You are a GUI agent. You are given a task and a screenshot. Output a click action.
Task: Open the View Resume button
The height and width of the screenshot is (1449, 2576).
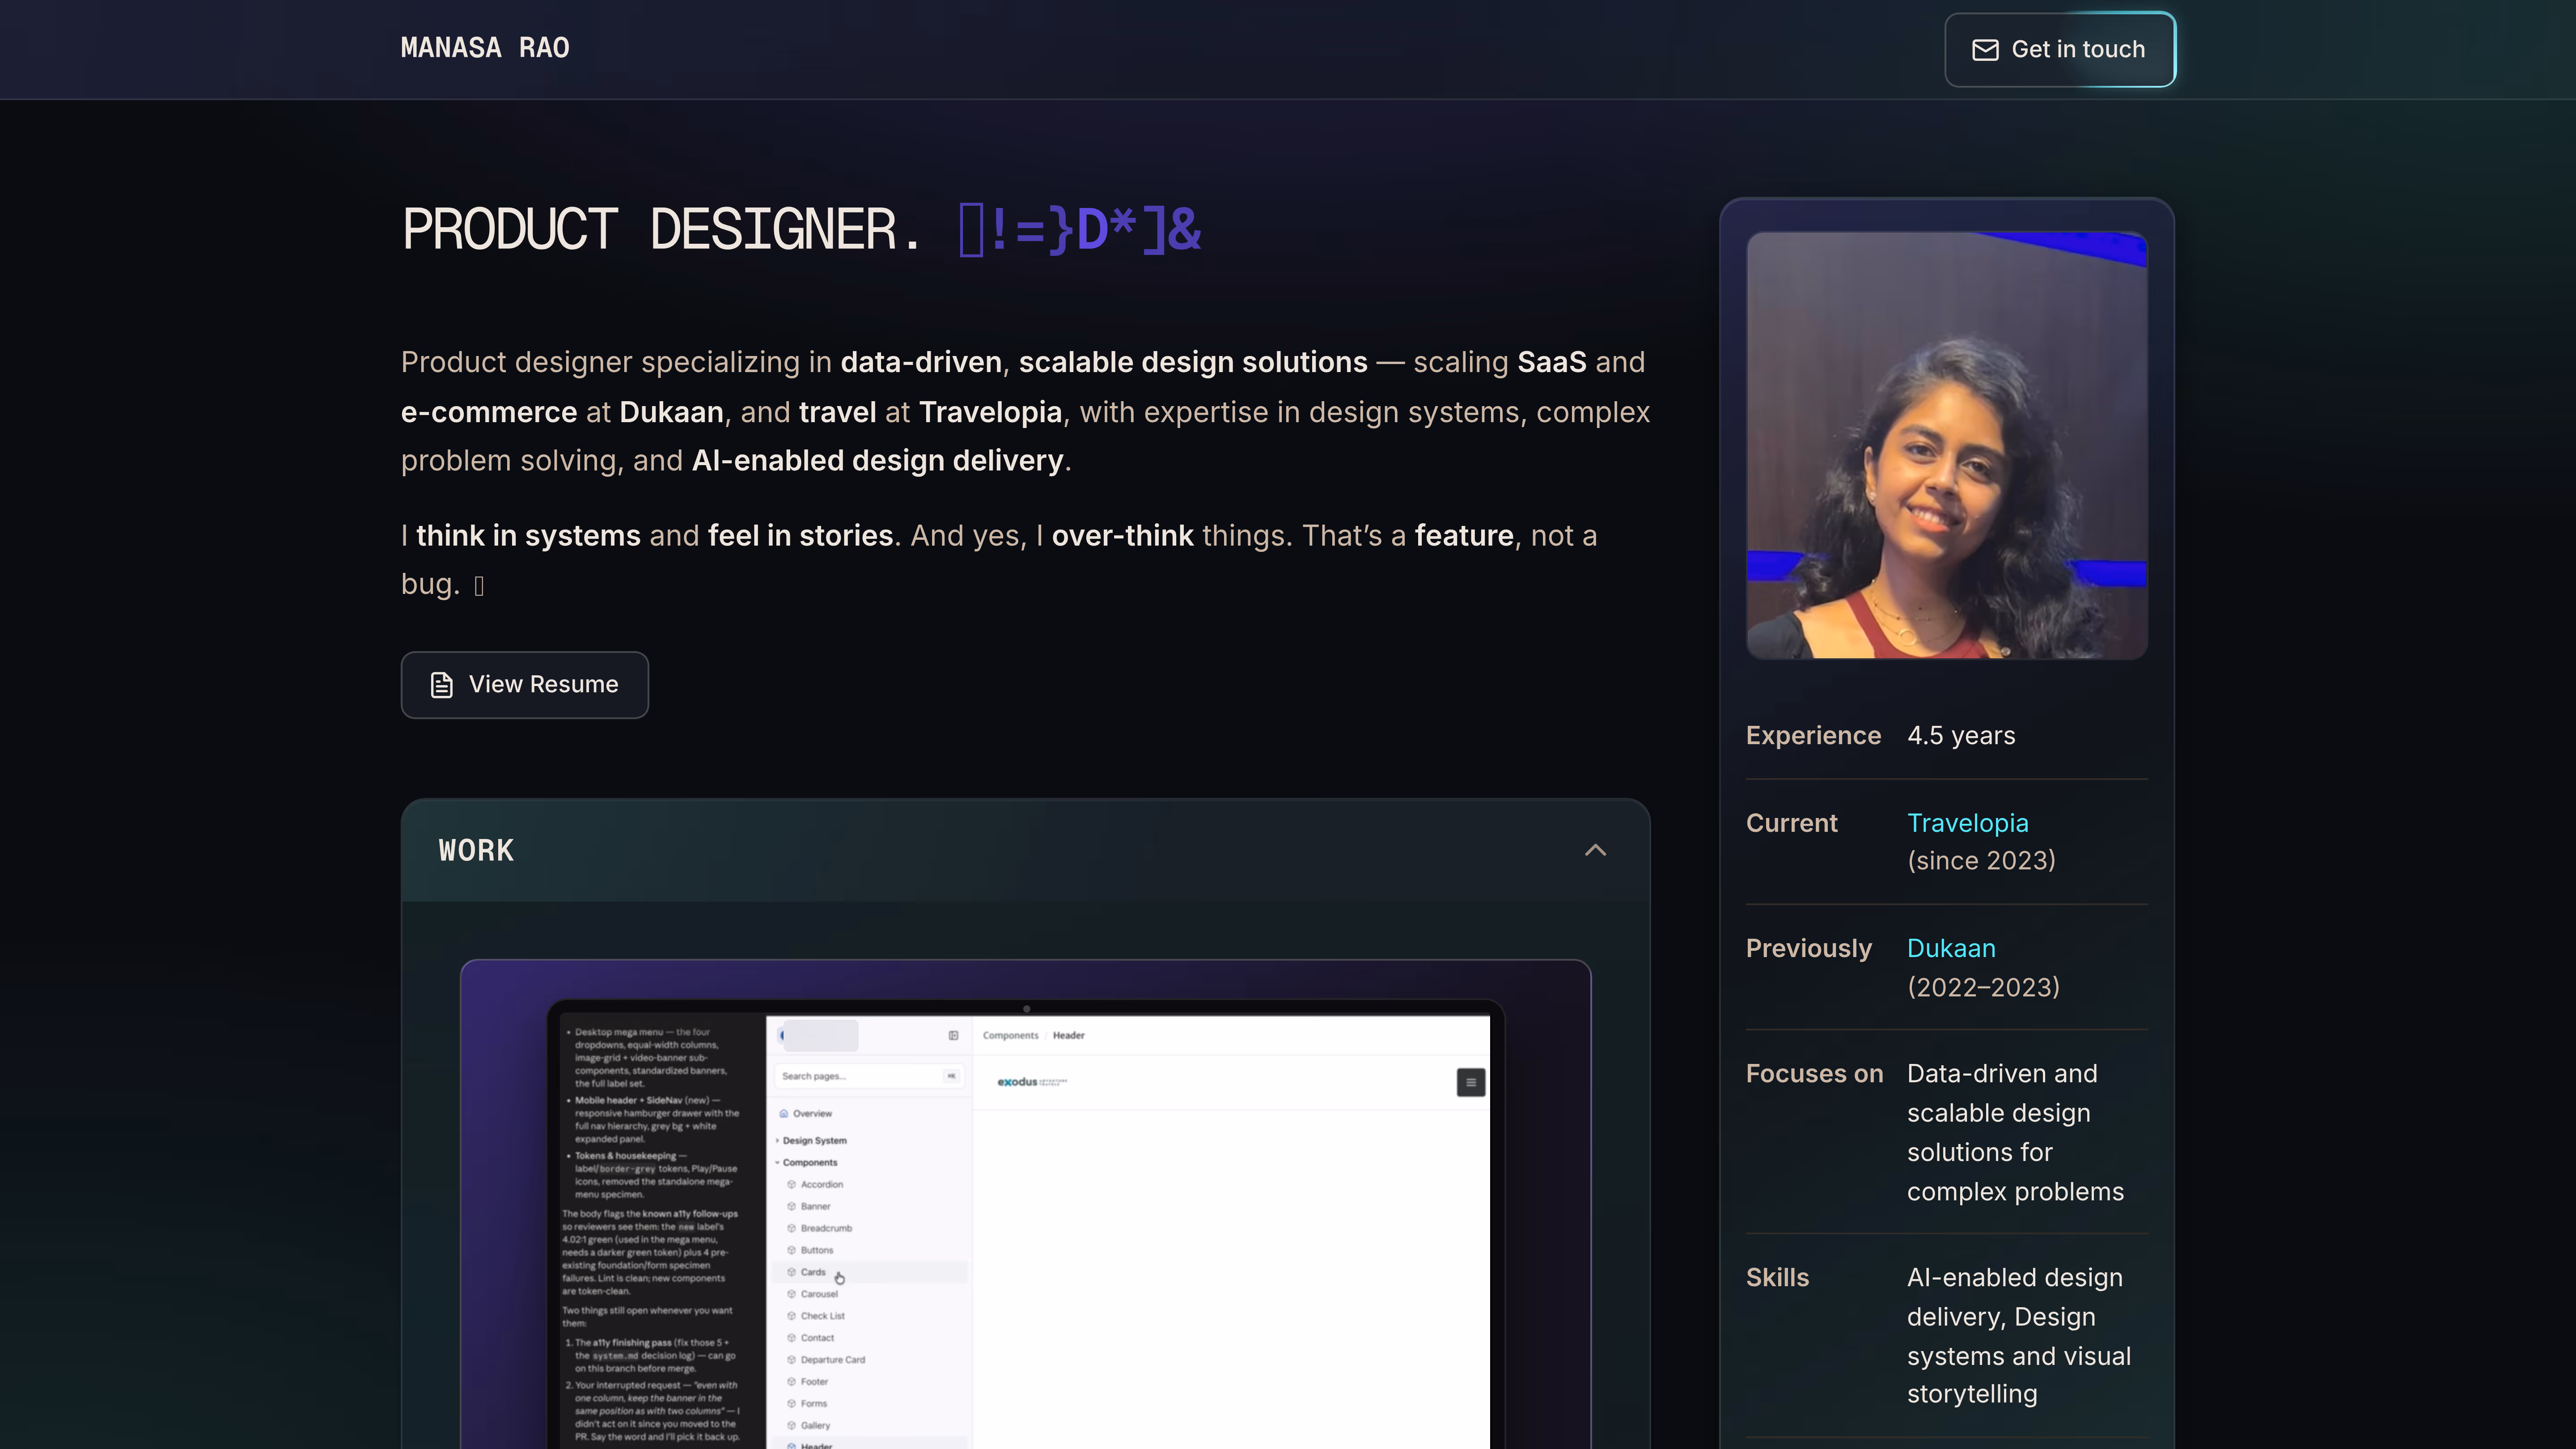(x=525, y=685)
